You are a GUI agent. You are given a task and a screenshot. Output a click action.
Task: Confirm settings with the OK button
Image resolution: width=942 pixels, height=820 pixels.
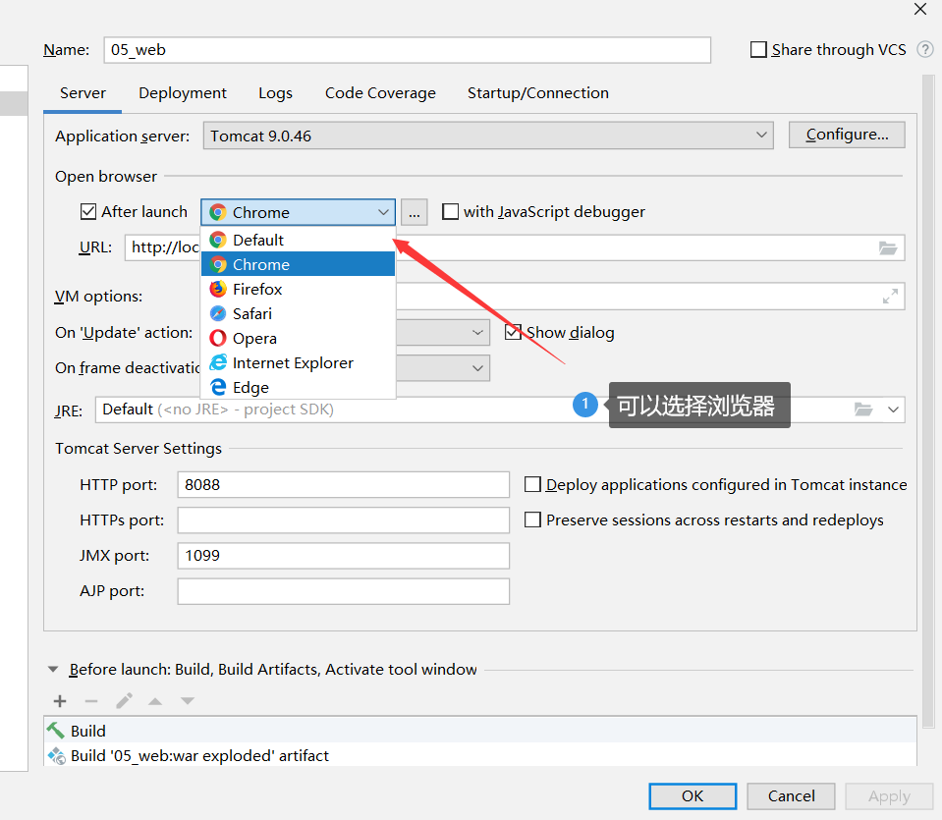[x=692, y=796]
